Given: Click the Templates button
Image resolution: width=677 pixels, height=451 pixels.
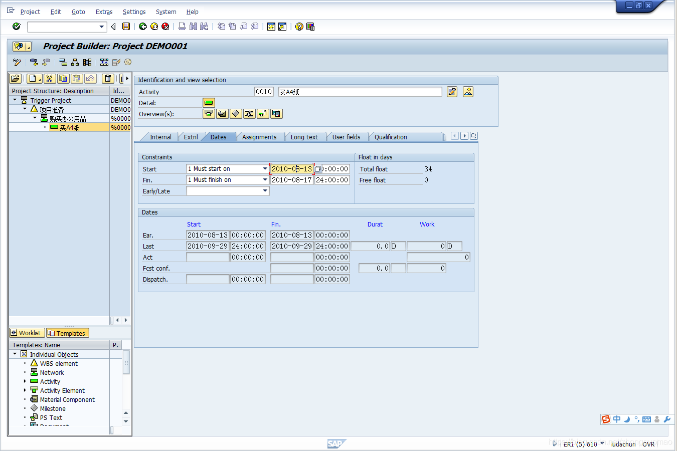Looking at the screenshot, I should coord(68,333).
